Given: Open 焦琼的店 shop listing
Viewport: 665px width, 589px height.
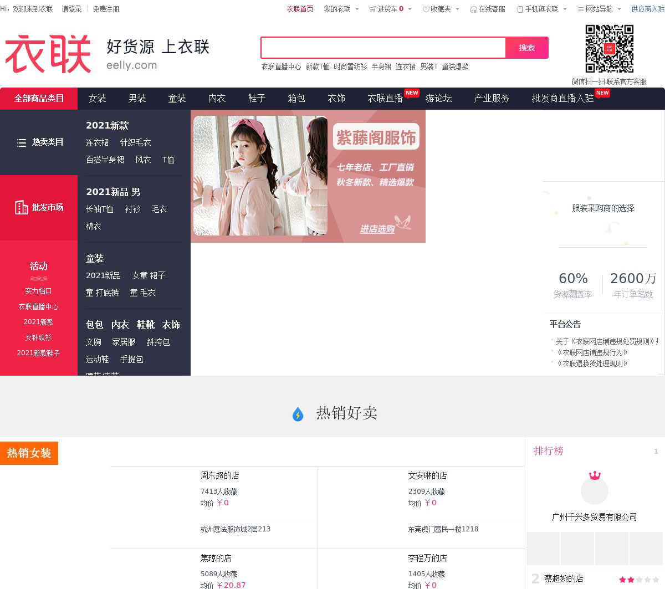Looking at the screenshot, I should 216,559.
